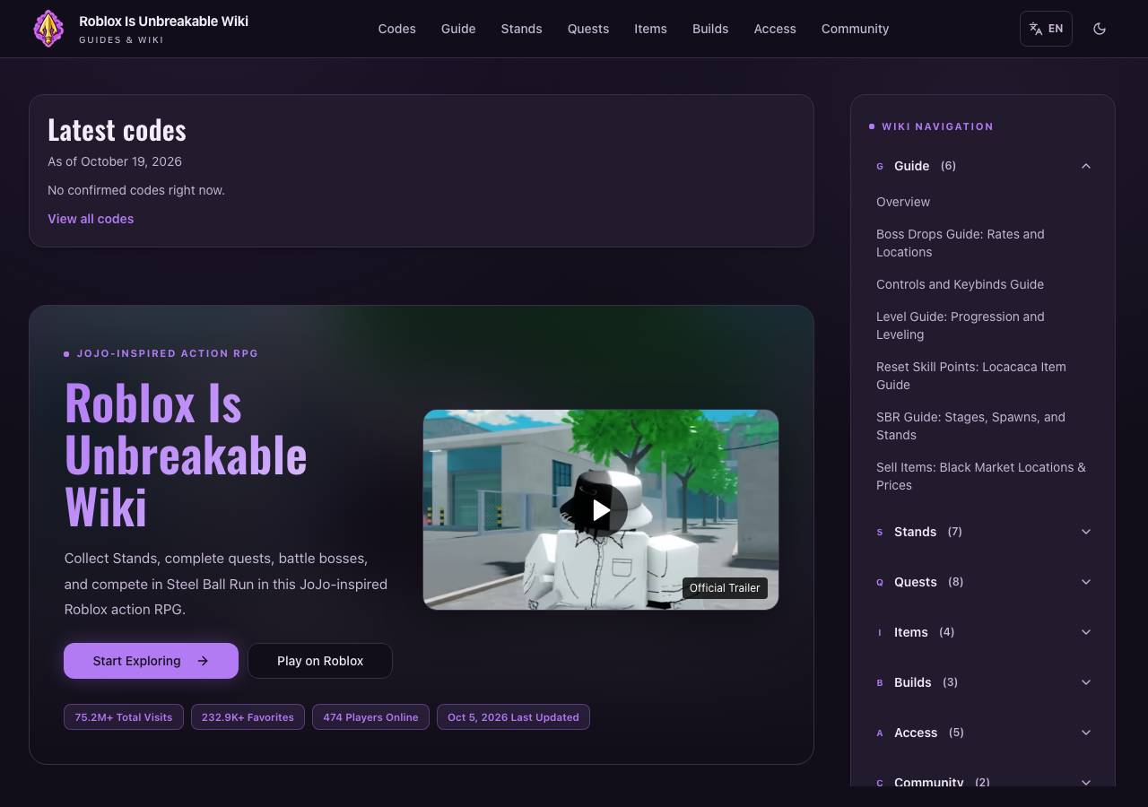The image size is (1148, 807).
Task: Open the Access menu in top navigation
Action: (x=775, y=29)
